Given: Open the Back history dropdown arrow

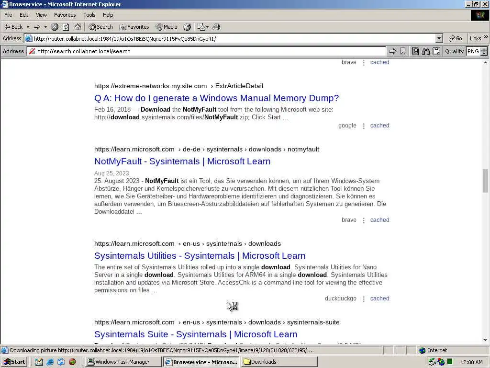Looking at the screenshot, I should (28, 27).
